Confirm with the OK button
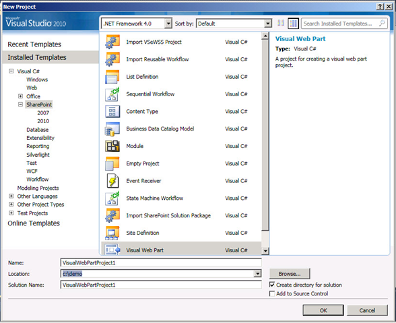This screenshot has height=323, width=396. (323, 310)
